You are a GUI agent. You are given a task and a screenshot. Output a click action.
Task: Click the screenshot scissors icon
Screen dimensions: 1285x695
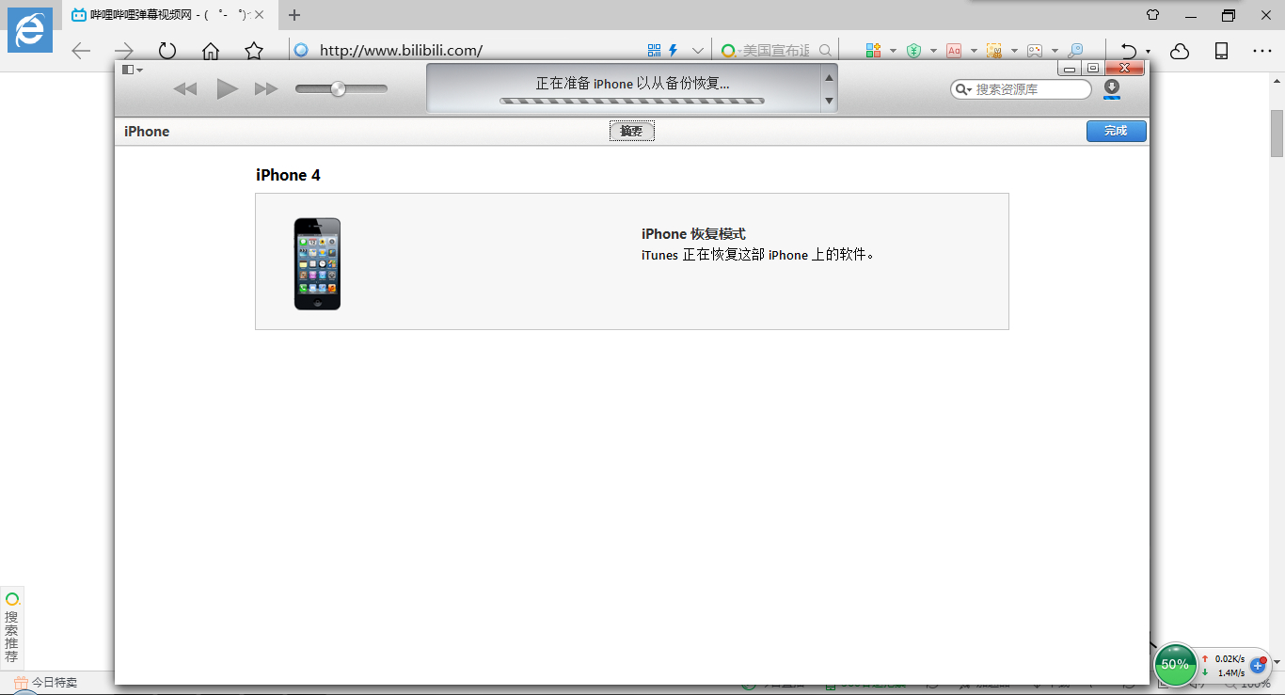click(994, 51)
